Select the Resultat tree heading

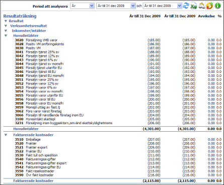(x=16, y=21)
